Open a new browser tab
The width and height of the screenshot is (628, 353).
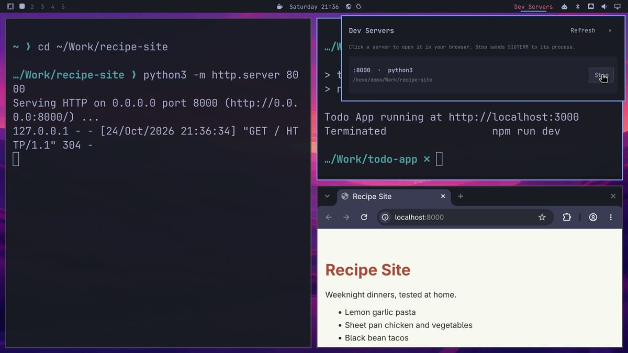[x=461, y=196]
